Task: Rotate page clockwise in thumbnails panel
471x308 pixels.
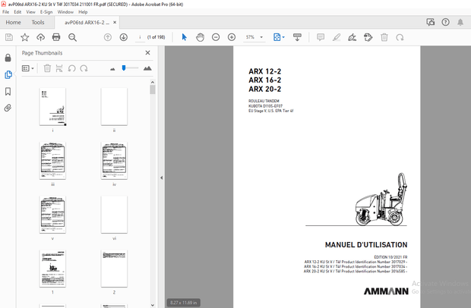Action: (x=84, y=68)
